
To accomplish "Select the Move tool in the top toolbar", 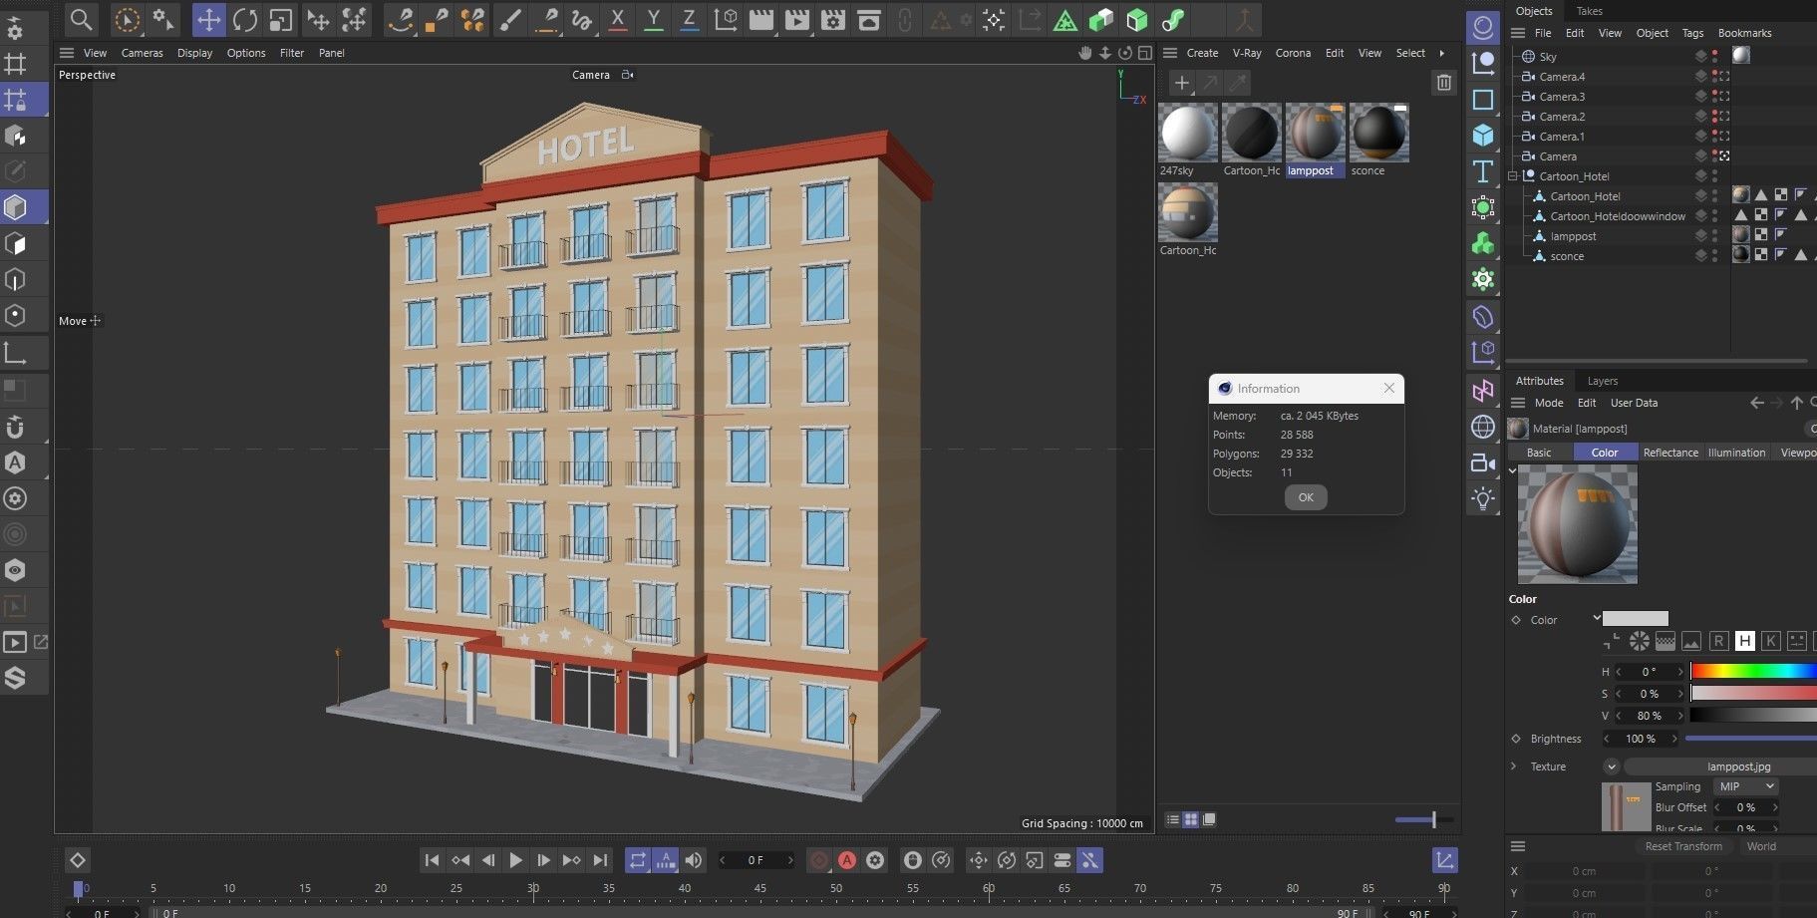I will [208, 19].
